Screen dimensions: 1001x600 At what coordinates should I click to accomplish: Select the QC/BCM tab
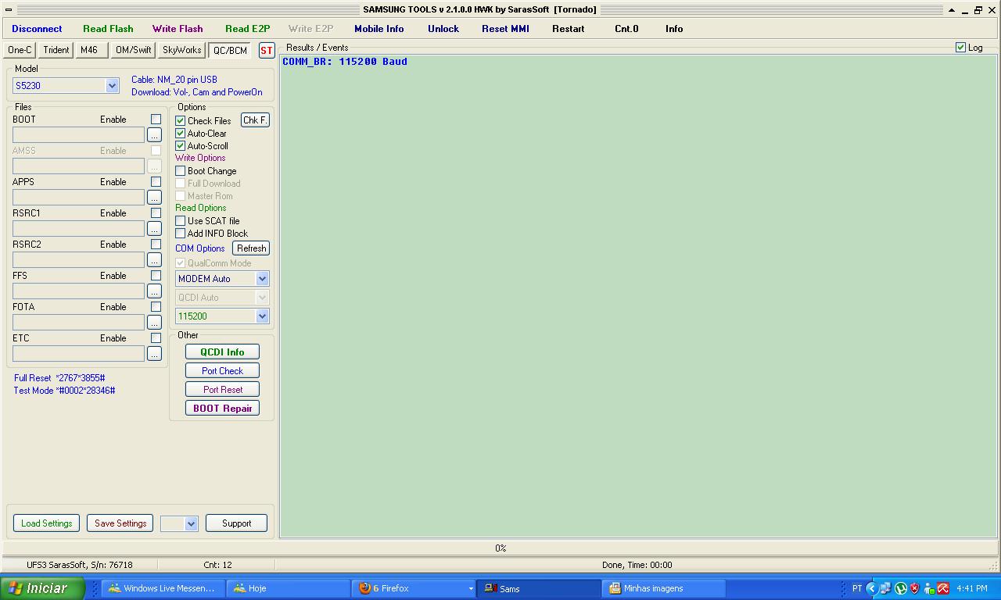[x=230, y=50]
